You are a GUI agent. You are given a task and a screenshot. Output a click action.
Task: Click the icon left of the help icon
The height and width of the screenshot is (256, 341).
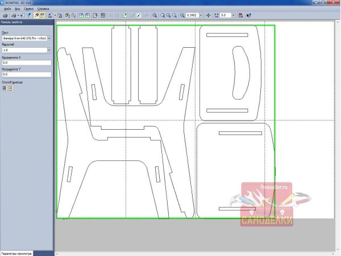[241, 15]
